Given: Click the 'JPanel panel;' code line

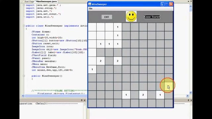Looking at the screenshot, I should (x=41, y=58).
